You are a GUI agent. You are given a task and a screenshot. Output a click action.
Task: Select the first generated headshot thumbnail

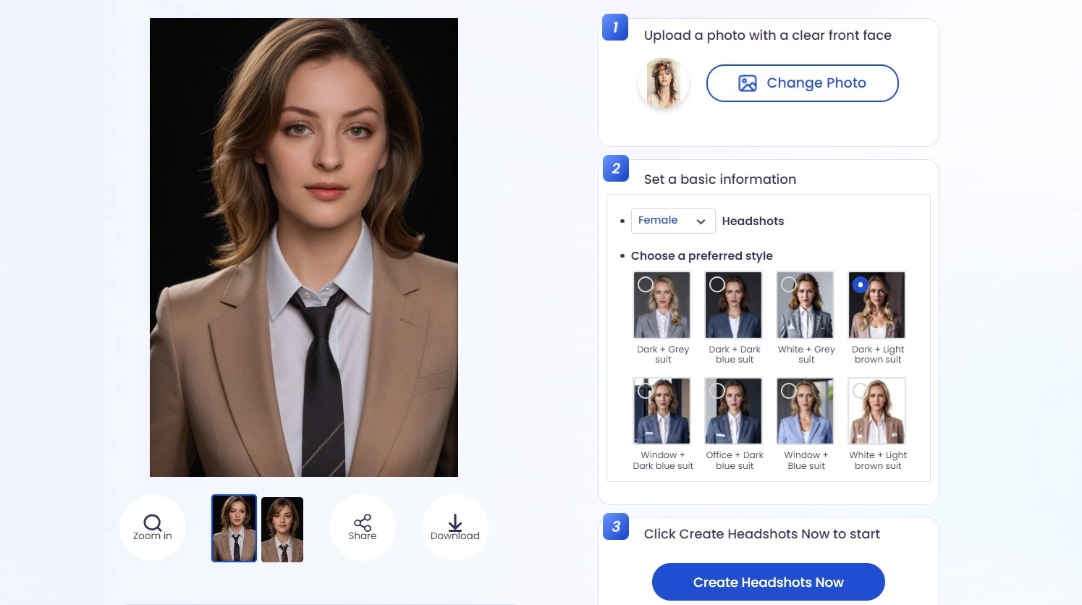234,528
